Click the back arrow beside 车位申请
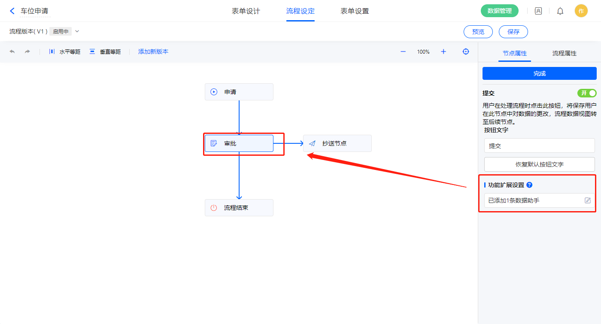601x324 pixels. [12, 11]
